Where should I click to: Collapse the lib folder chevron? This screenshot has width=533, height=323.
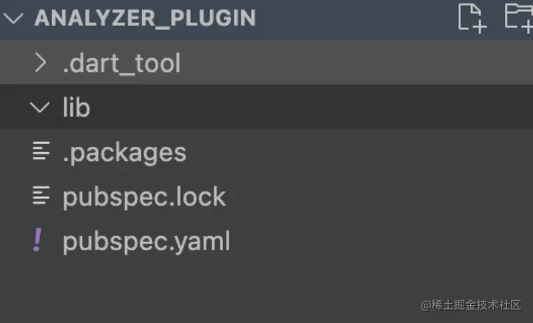tap(41, 107)
